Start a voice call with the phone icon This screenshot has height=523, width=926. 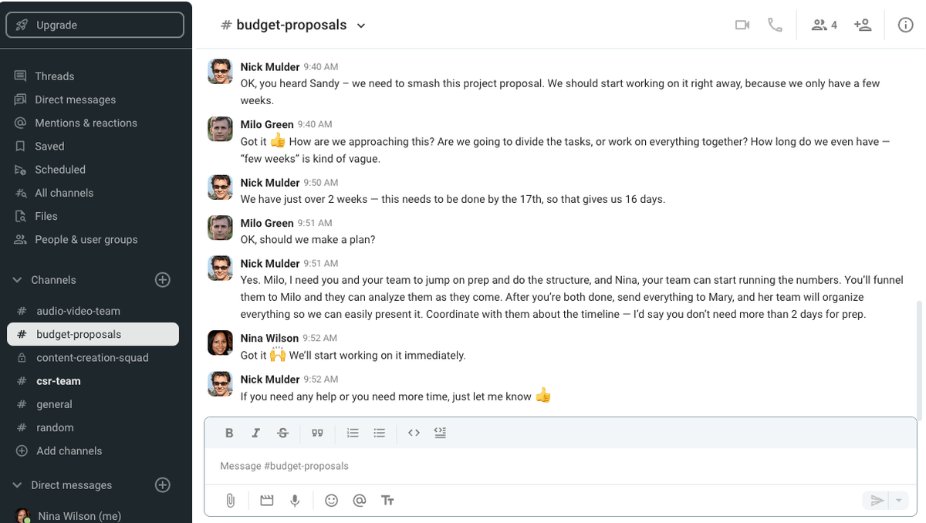776,25
